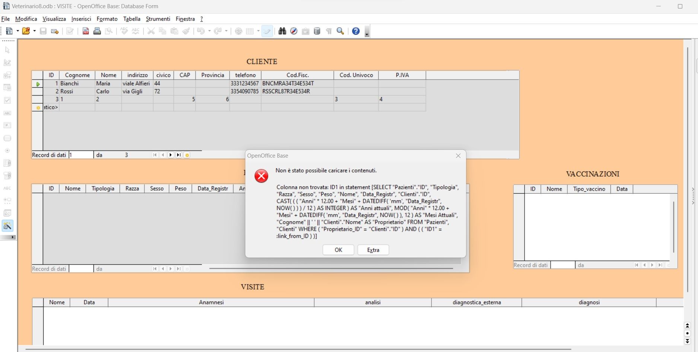
Task: Open dropdown arrow next to Undo icon
Action: (209, 31)
